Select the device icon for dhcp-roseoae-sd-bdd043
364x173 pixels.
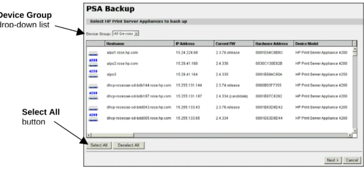coord(93,108)
